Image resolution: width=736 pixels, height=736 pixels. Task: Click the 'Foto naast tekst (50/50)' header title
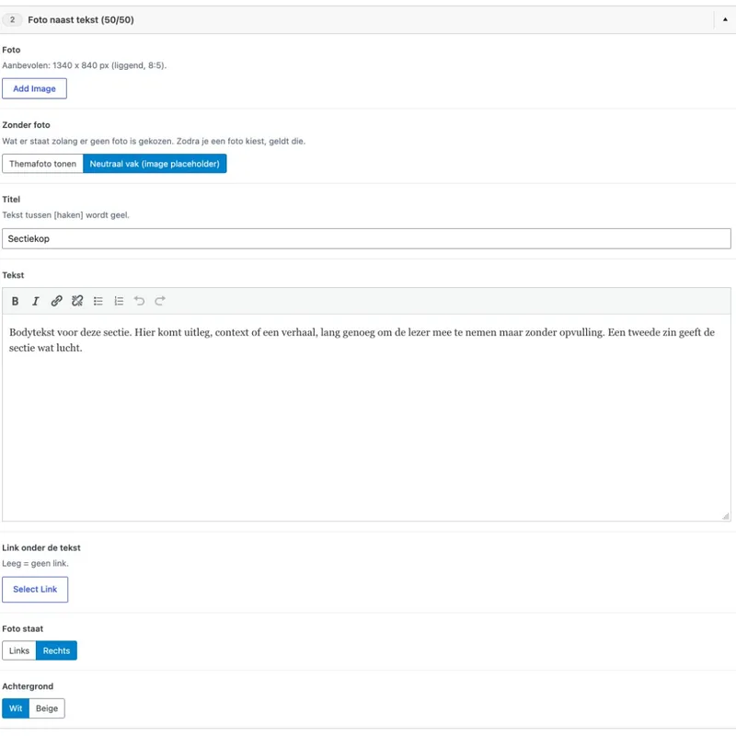(81, 19)
